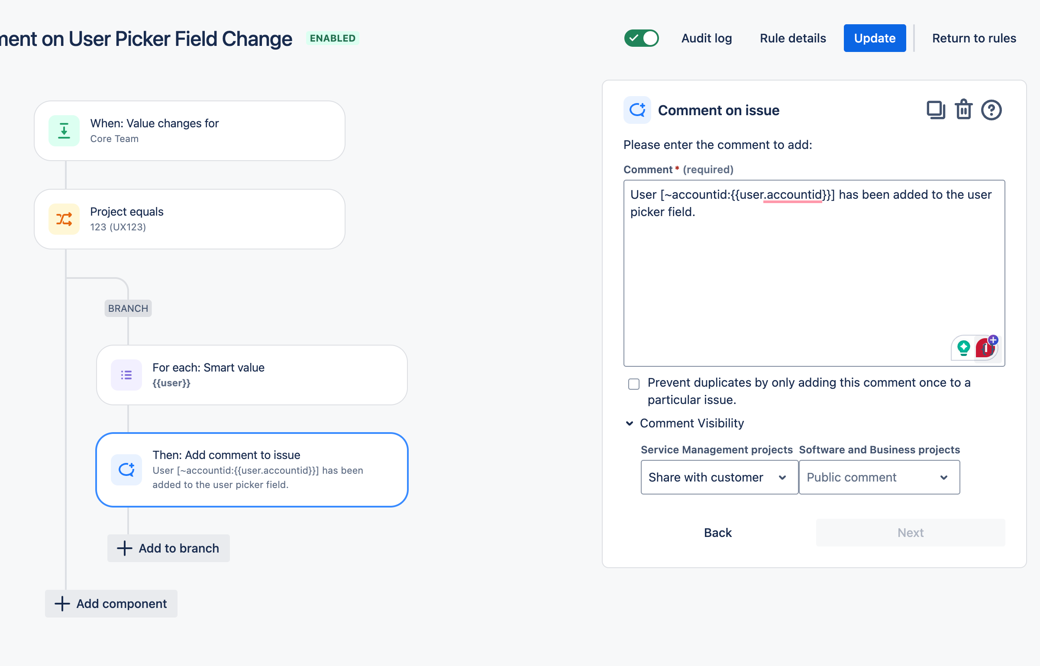The width and height of the screenshot is (1040, 666).
Task: Click the green lightbulb icon in comment box
Action: coord(964,348)
